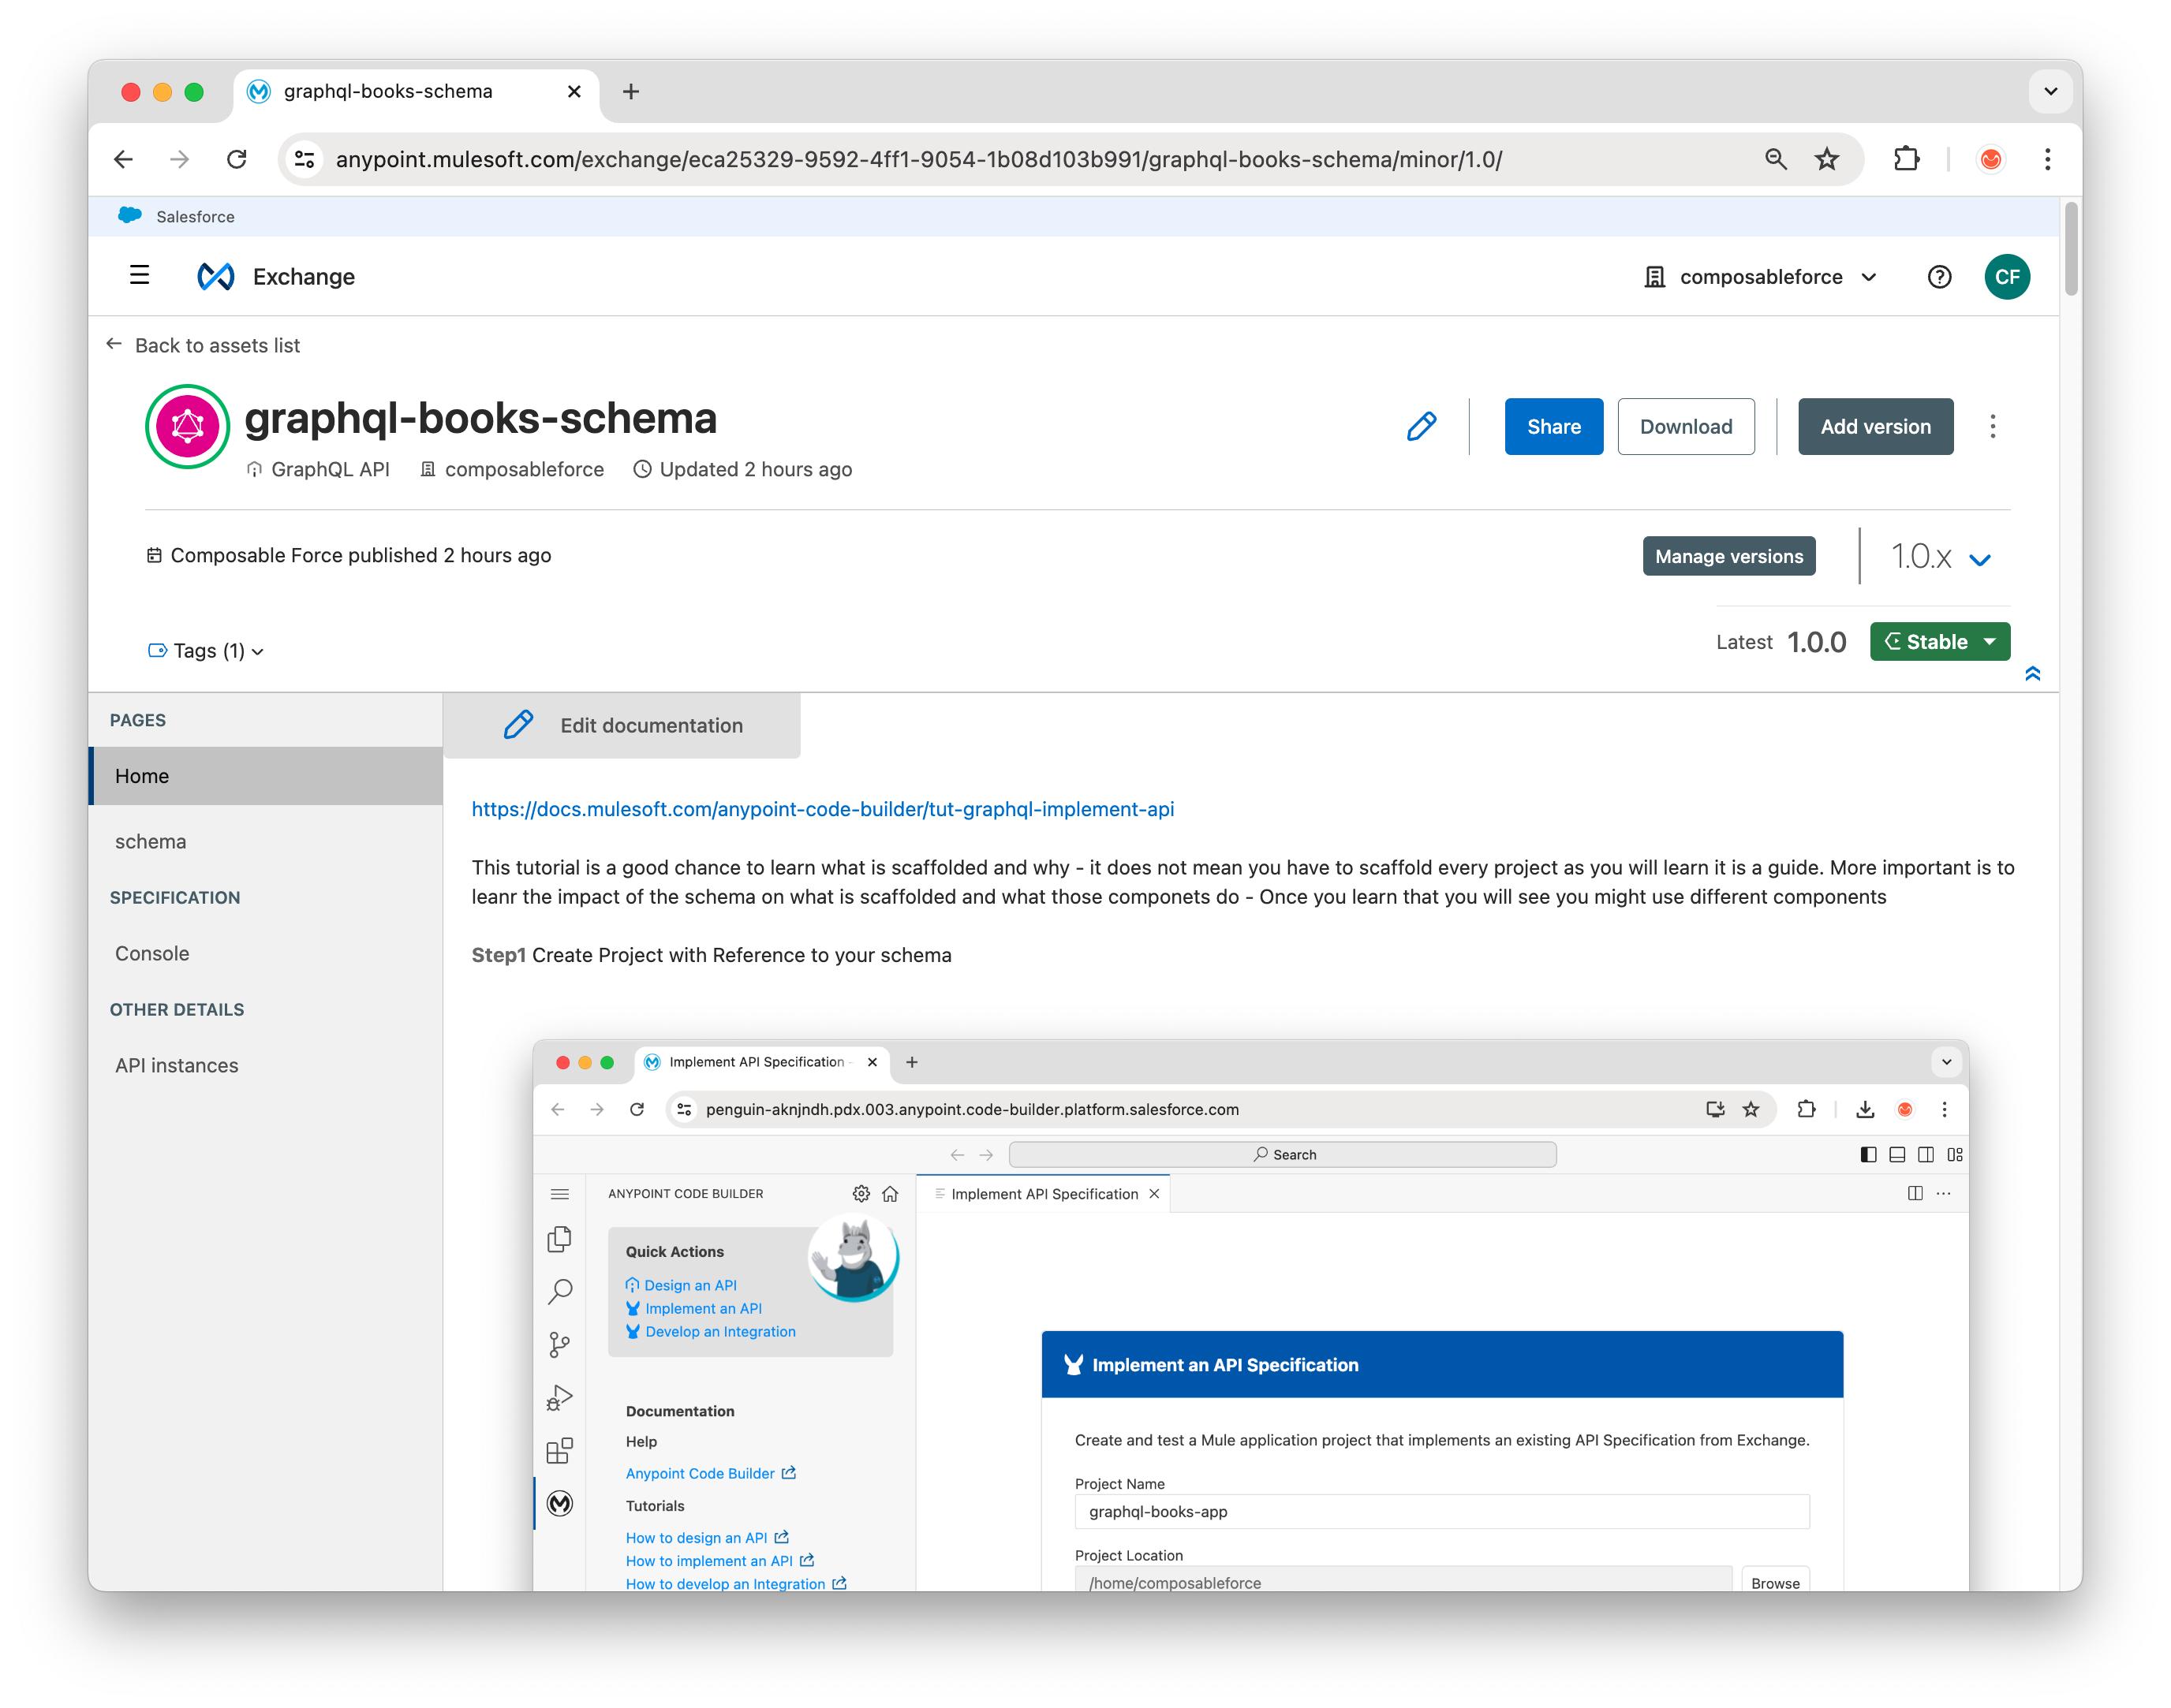Open the API instances page
The height and width of the screenshot is (1708, 2171).
coord(177,1065)
